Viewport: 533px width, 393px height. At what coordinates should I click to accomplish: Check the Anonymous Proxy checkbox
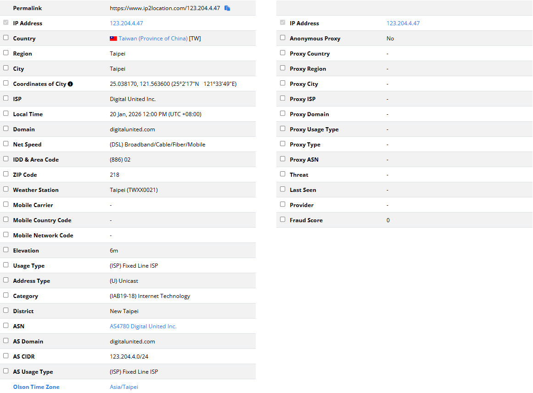coord(283,38)
